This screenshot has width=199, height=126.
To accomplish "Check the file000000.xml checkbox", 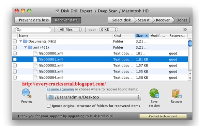I will pos(15,53).
